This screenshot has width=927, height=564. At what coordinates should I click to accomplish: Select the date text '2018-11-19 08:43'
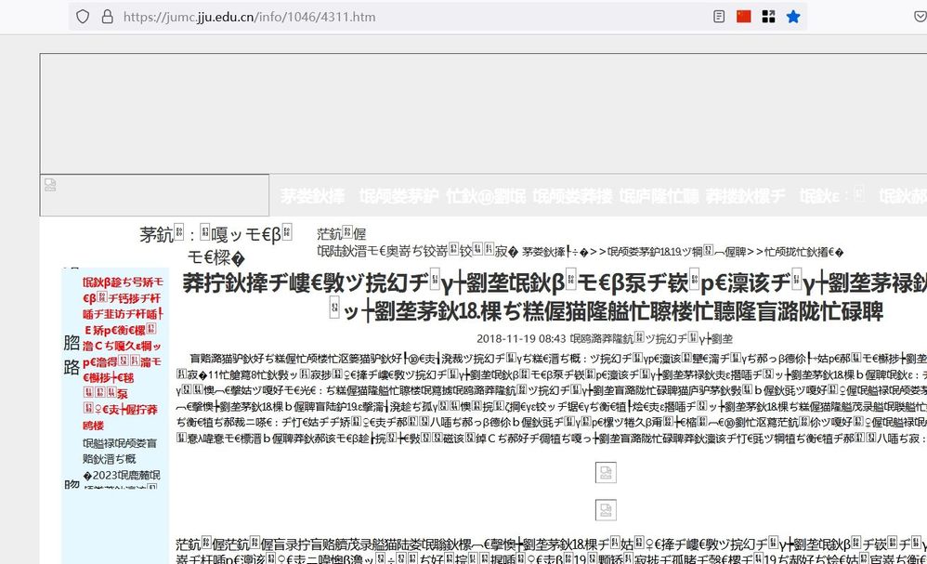pyautogui.click(x=521, y=339)
